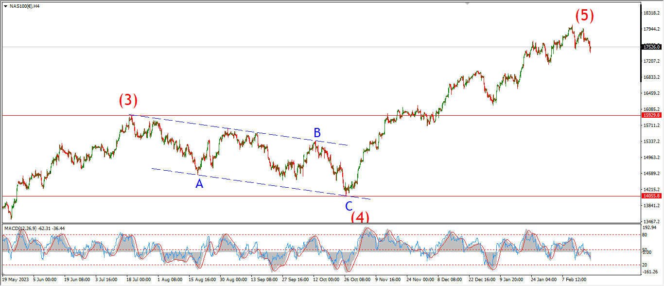Click the arrow beside the NAS100 symbol title
The width and height of the screenshot is (664, 286).
(x=5, y=6)
